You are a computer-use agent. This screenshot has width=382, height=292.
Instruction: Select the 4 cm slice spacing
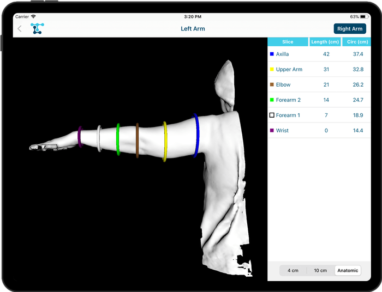point(293,270)
